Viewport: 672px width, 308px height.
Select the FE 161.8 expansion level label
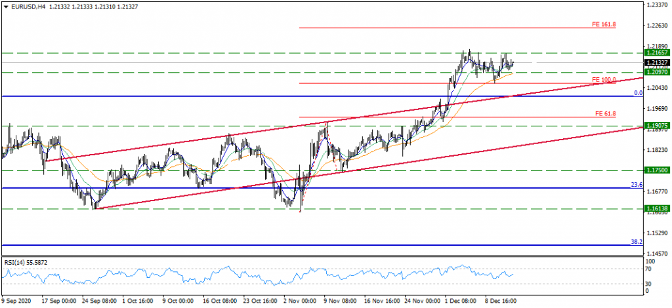tap(603, 24)
